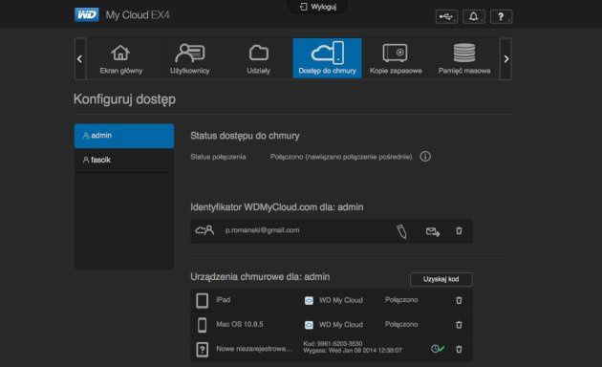
Task: Click cloud user icon beside email
Action: [x=204, y=230]
